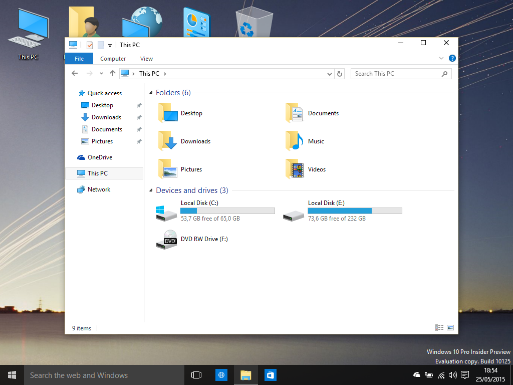Image resolution: width=513 pixels, height=385 pixels.
Task: Switch to details view in the status bar
Action: coord(439,328)
